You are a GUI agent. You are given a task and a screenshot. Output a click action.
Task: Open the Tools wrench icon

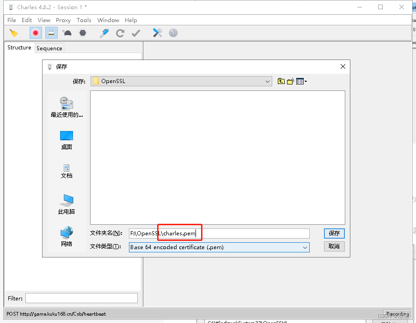pos(157,33)
